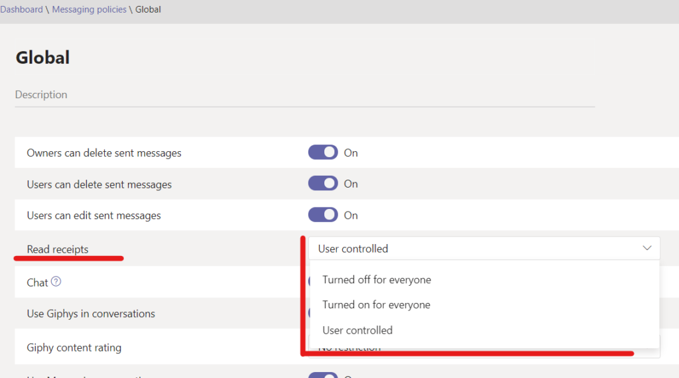This screenshot has width=679, height=378.
Task: Click the Global page heading
Action: click(x=42, y=58)
